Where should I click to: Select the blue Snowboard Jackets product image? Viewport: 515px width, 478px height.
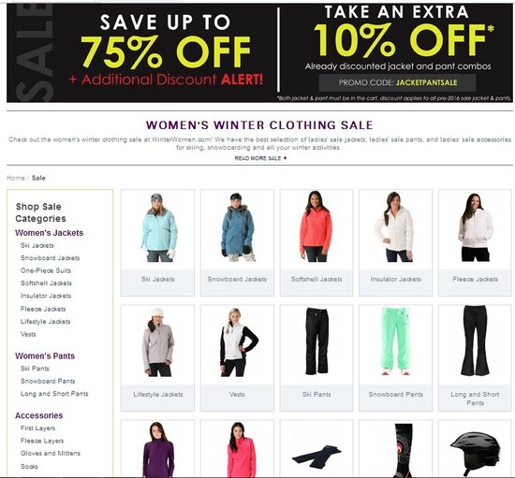237,227
